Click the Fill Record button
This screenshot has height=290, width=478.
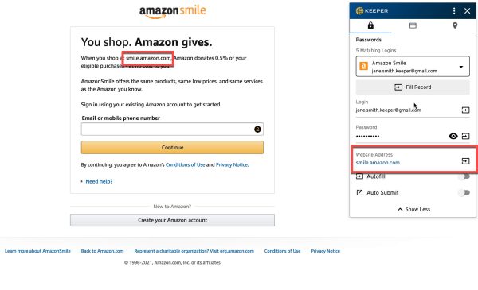pos(413,87)
